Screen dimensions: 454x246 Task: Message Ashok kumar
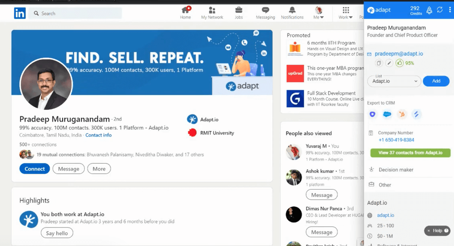pyautogui.click(x=322, y=195)
